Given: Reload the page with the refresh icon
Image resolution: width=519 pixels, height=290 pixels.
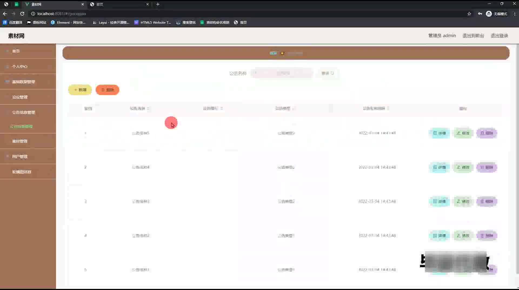Looking at the screenshot, I should [22, 14].
